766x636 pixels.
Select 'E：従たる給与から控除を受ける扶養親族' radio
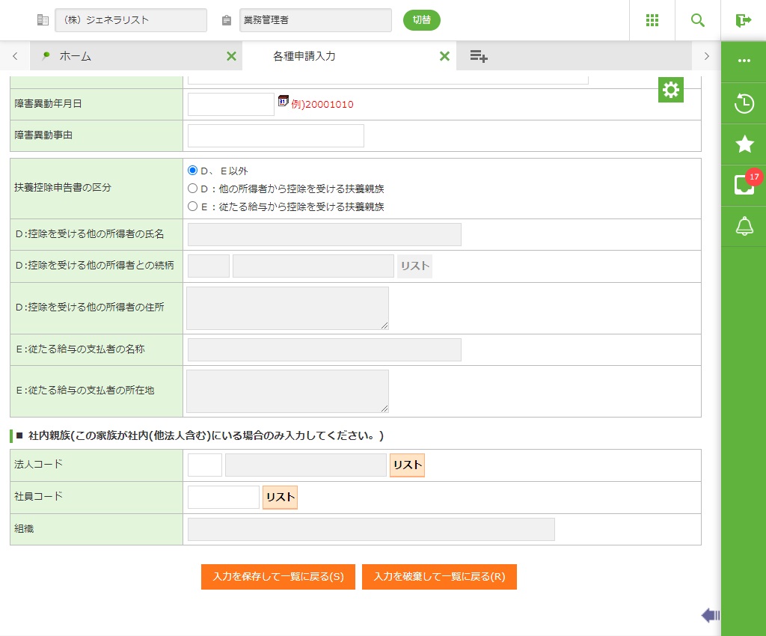pos(192,207)
